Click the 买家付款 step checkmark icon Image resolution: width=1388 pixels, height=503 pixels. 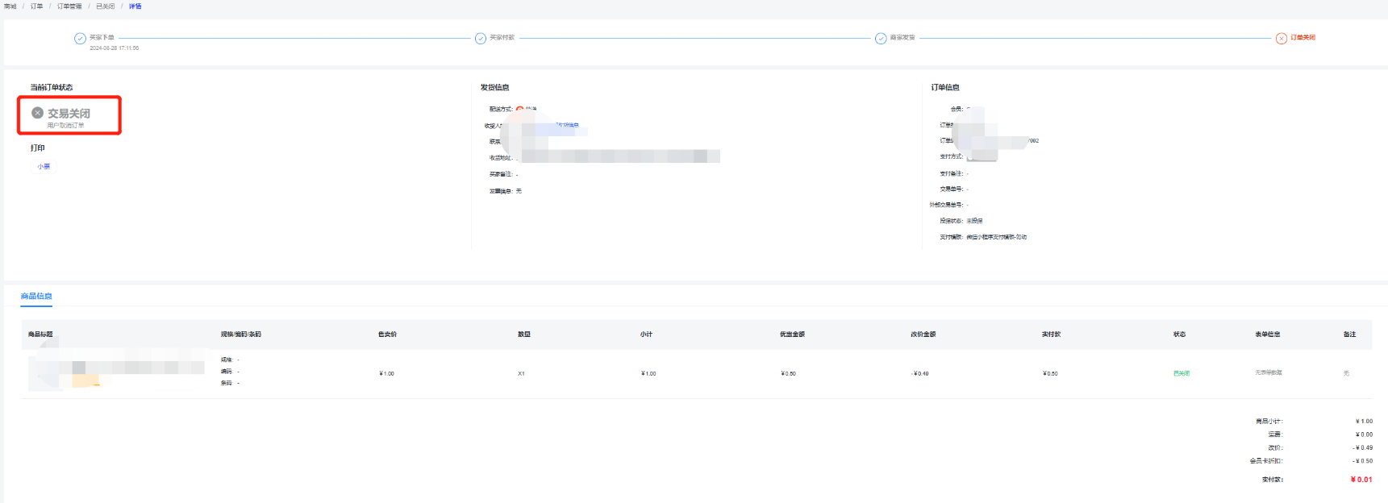481,38
